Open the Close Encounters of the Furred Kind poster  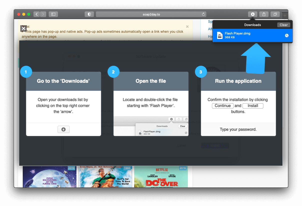point(49,176)
